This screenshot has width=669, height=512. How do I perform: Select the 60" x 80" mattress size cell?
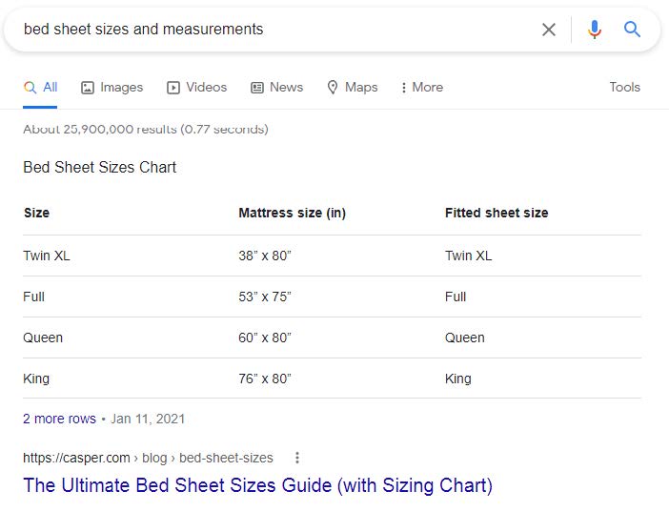pyautogui.click(x=265, y=338)
